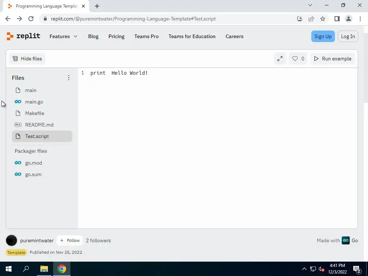Click the browser back arrow
The width and height of the screenshot is (368, 276).
[x=8, y=19]
